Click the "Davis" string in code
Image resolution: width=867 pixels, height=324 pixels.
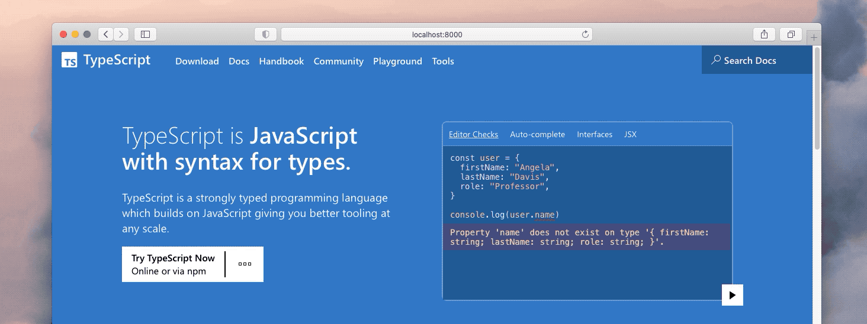(x=527, y=177)
